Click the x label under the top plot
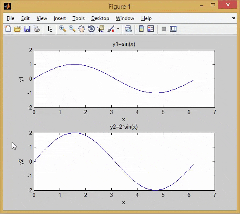This screenshot has width=240, height=214. pos(123,119)
